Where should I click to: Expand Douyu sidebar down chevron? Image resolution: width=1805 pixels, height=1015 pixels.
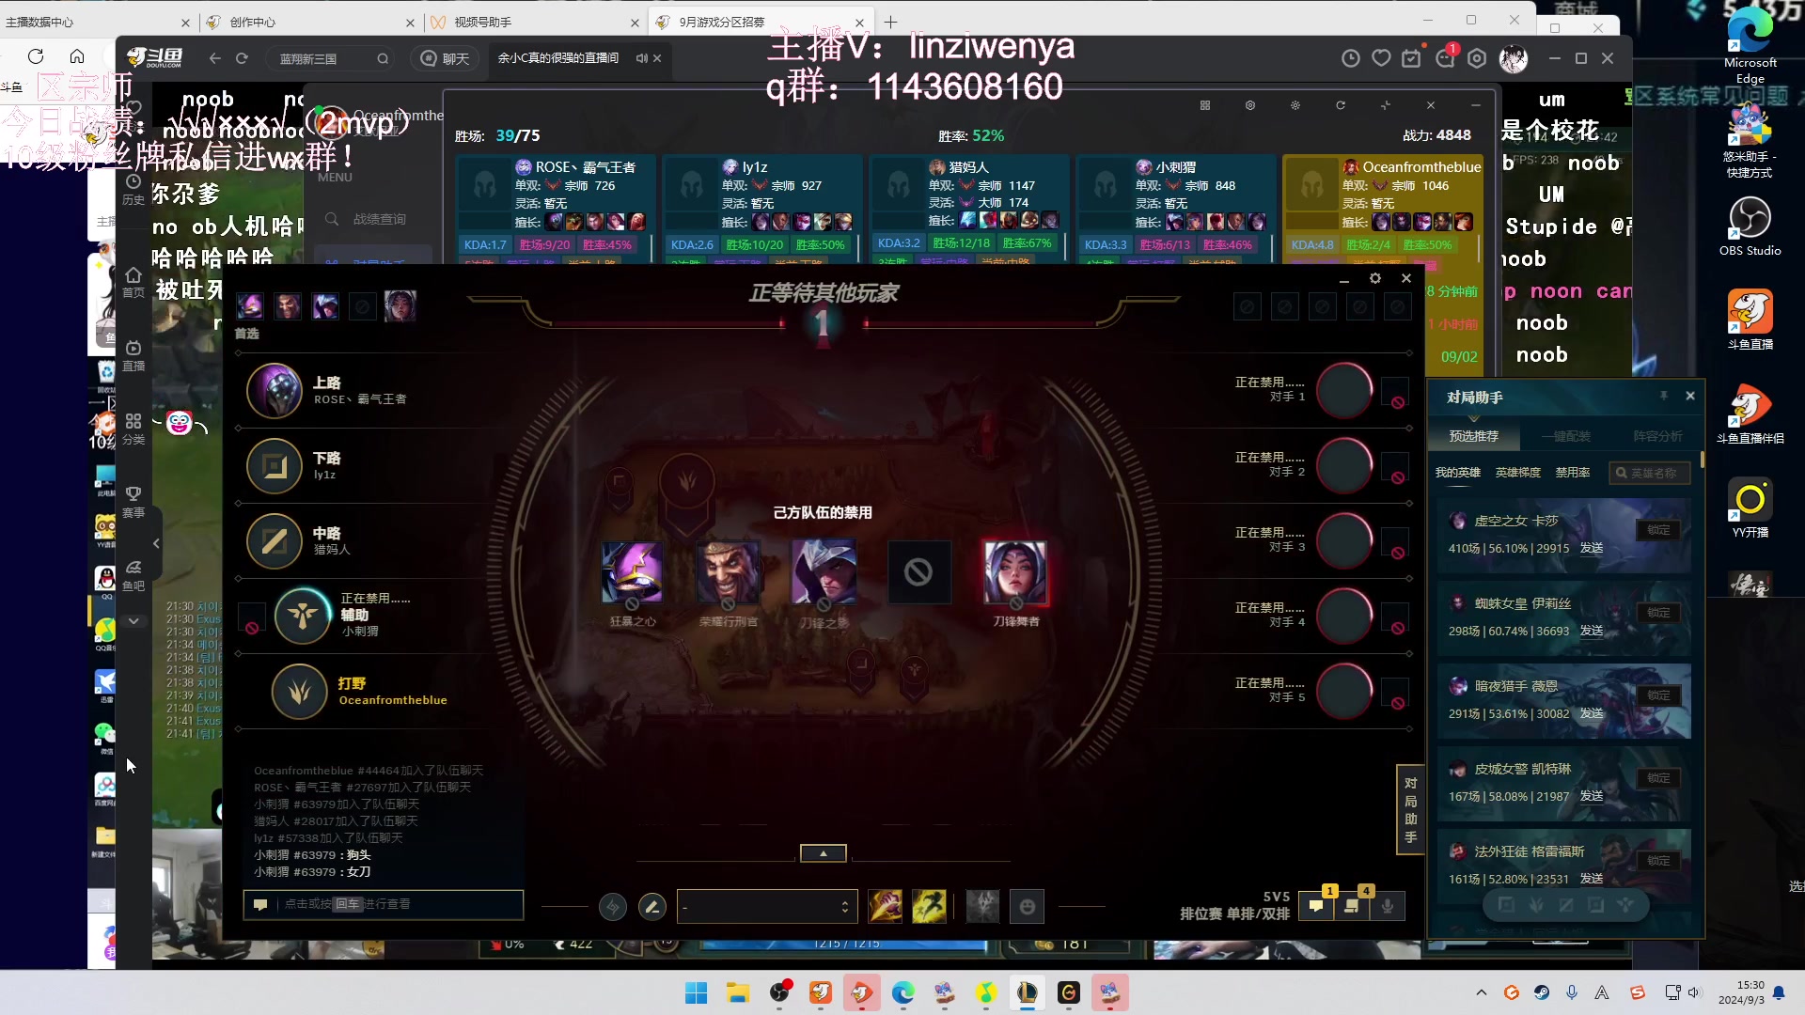point(133,621)
